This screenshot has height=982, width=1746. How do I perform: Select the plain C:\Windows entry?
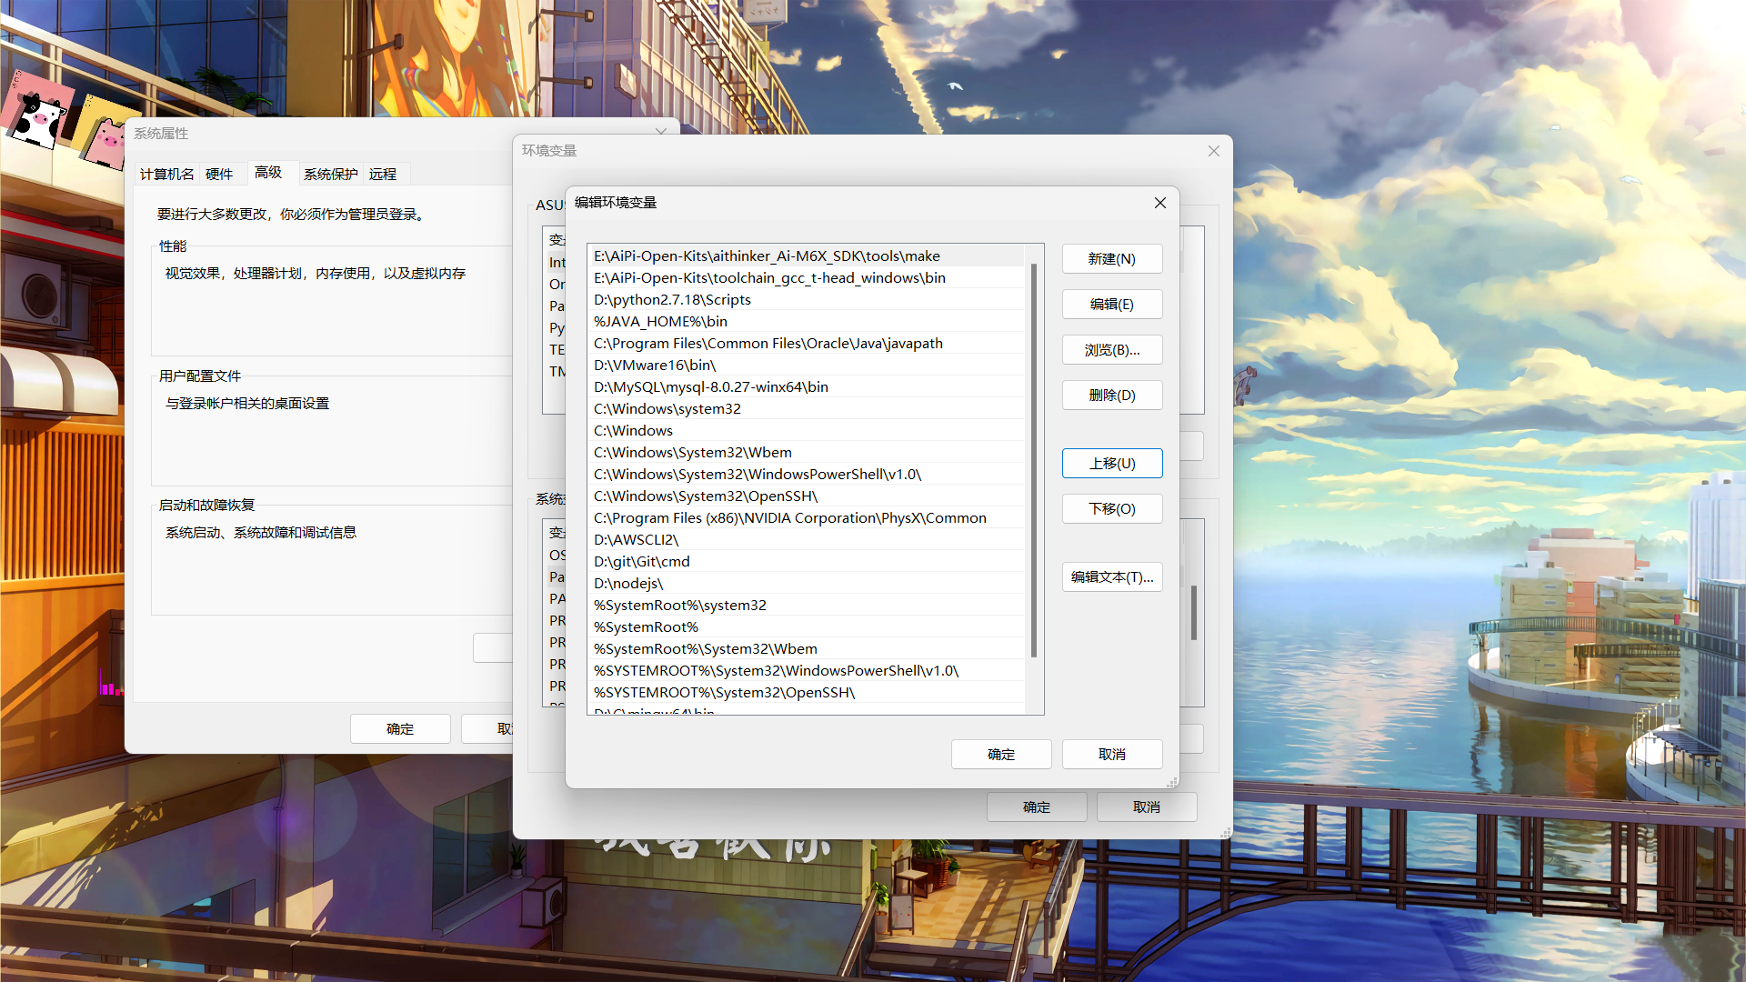click(806, 431)
